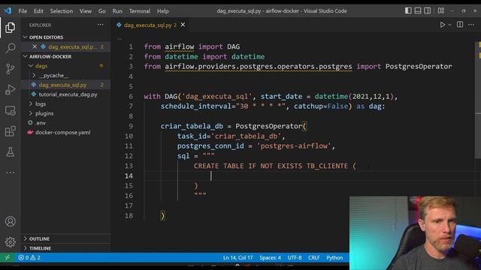Click the VS Code logo in title bar
Image resolution: width=481 pixels, height=270 pixels.
click(8, 10)
